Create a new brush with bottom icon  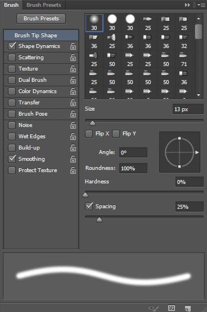point(187,308)
